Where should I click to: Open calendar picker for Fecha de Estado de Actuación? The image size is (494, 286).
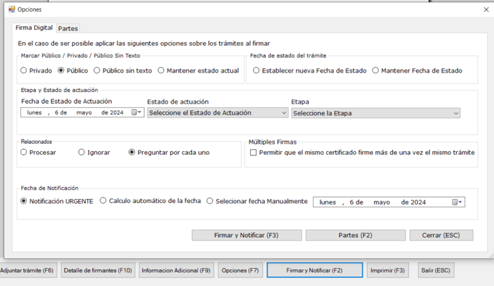point(136,113)
